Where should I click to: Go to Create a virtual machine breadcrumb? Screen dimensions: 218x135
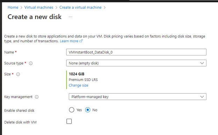pyautogui.click(x=80, y=7)
